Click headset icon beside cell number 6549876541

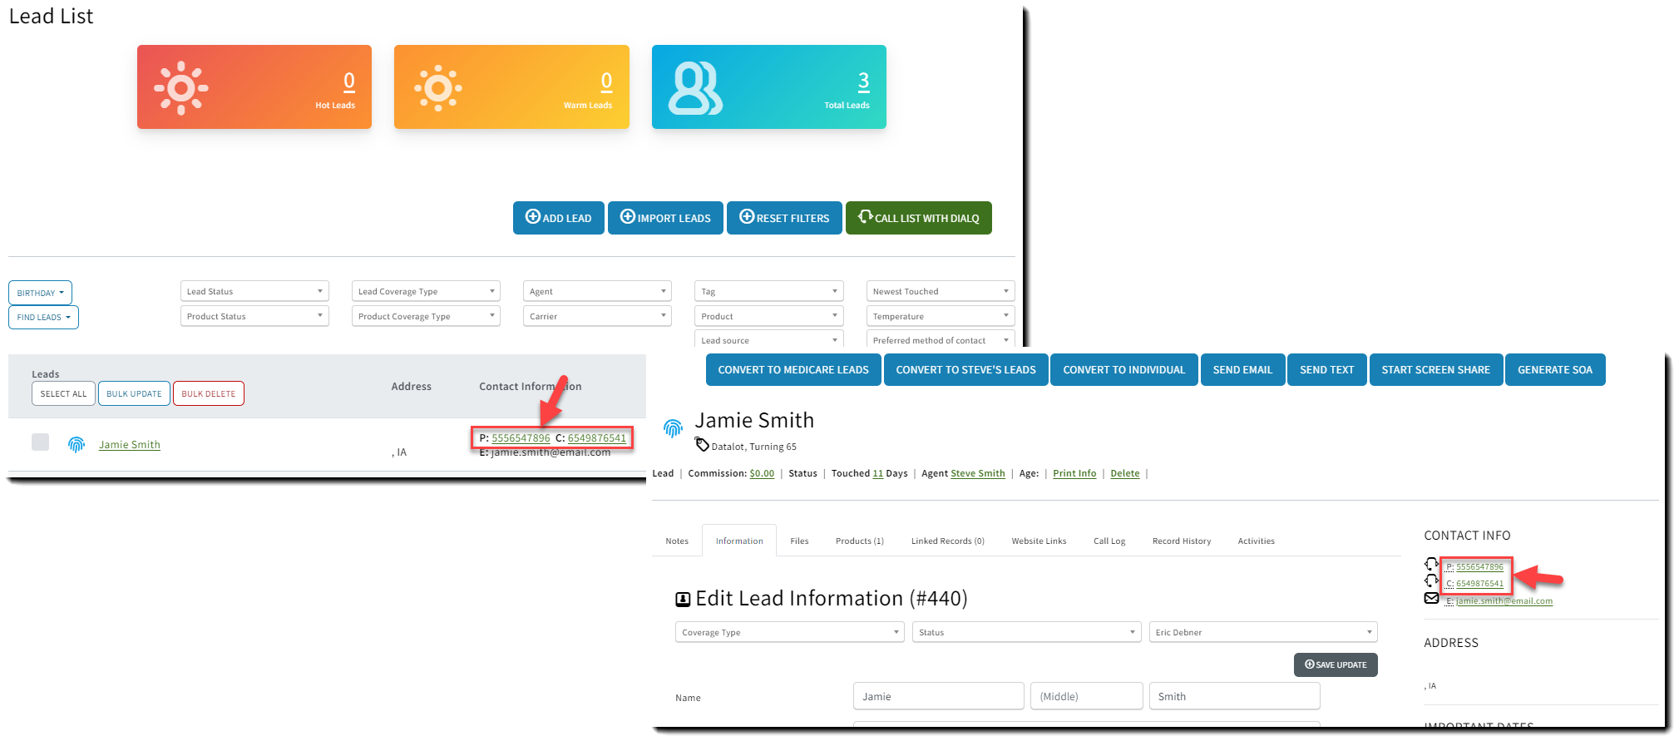click(x=1431, y=581)
